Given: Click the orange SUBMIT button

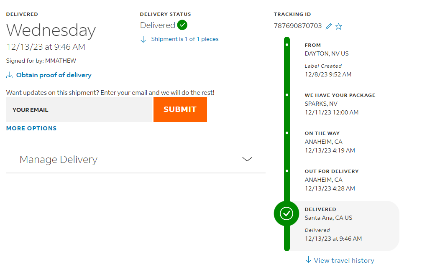Looking at the screenshot, I should pyautogui.click(x=180, y=109).
